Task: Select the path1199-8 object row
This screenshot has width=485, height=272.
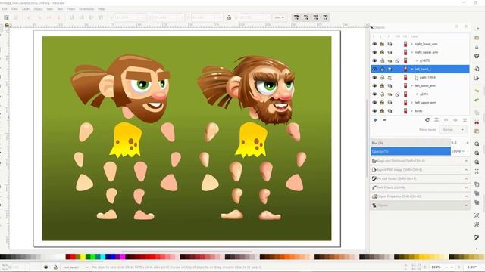Action: click(420, 77)
